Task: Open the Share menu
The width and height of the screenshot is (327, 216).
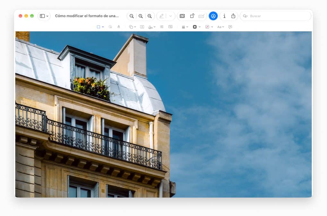Action: (233, 16)
